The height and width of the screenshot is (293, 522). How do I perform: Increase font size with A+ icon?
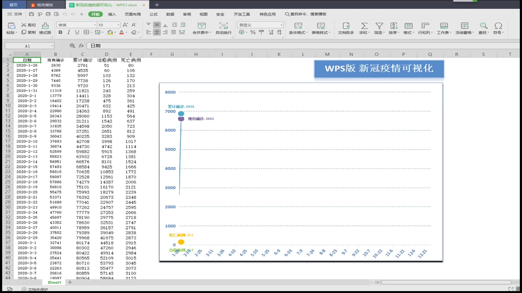[x=125, y=25]
